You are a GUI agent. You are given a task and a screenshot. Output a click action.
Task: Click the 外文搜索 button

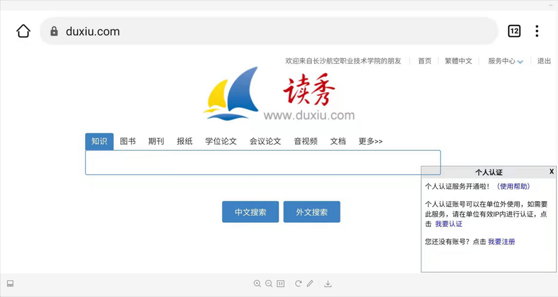(312, 212)
